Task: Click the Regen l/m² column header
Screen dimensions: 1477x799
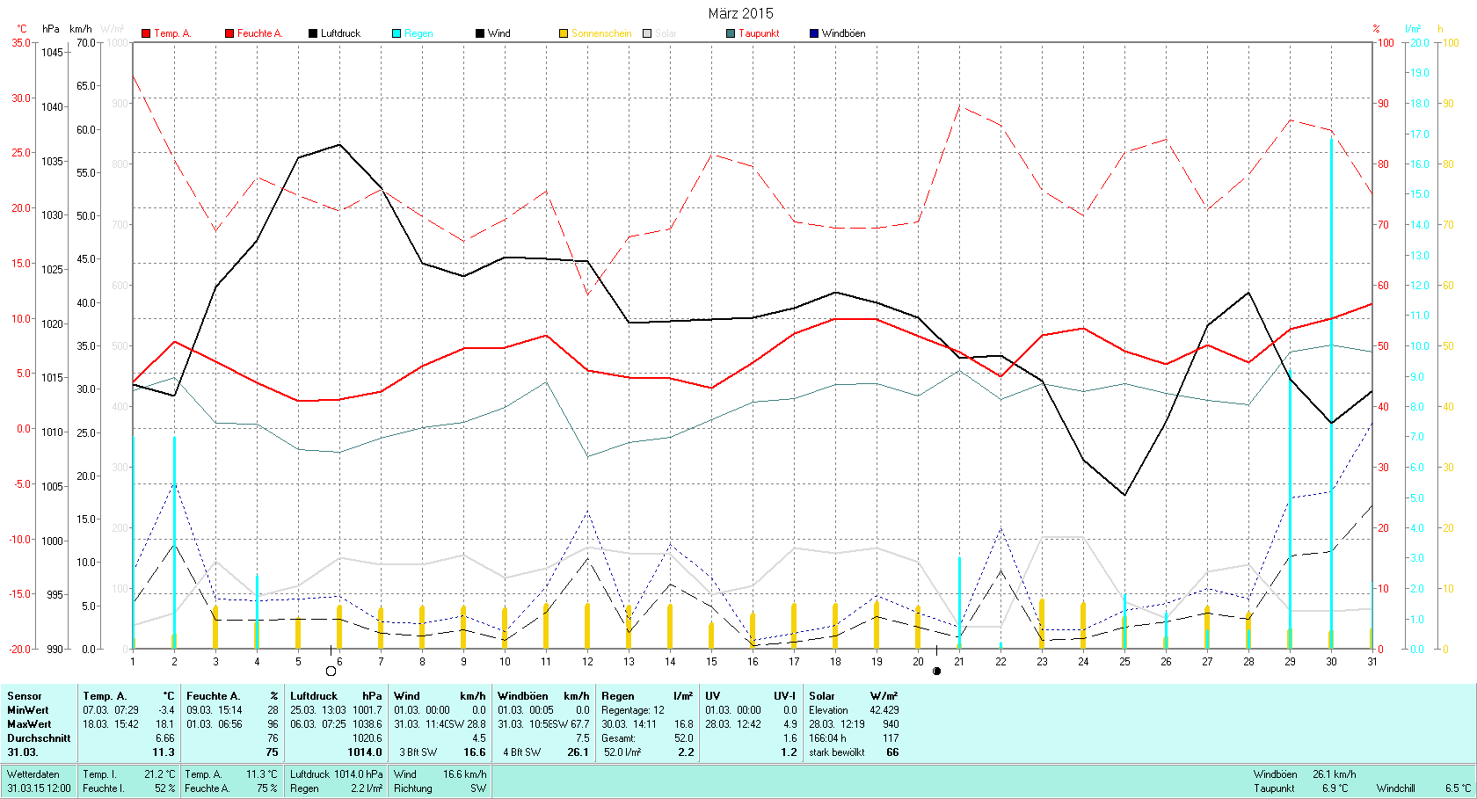Action: [x=647, y=696]
